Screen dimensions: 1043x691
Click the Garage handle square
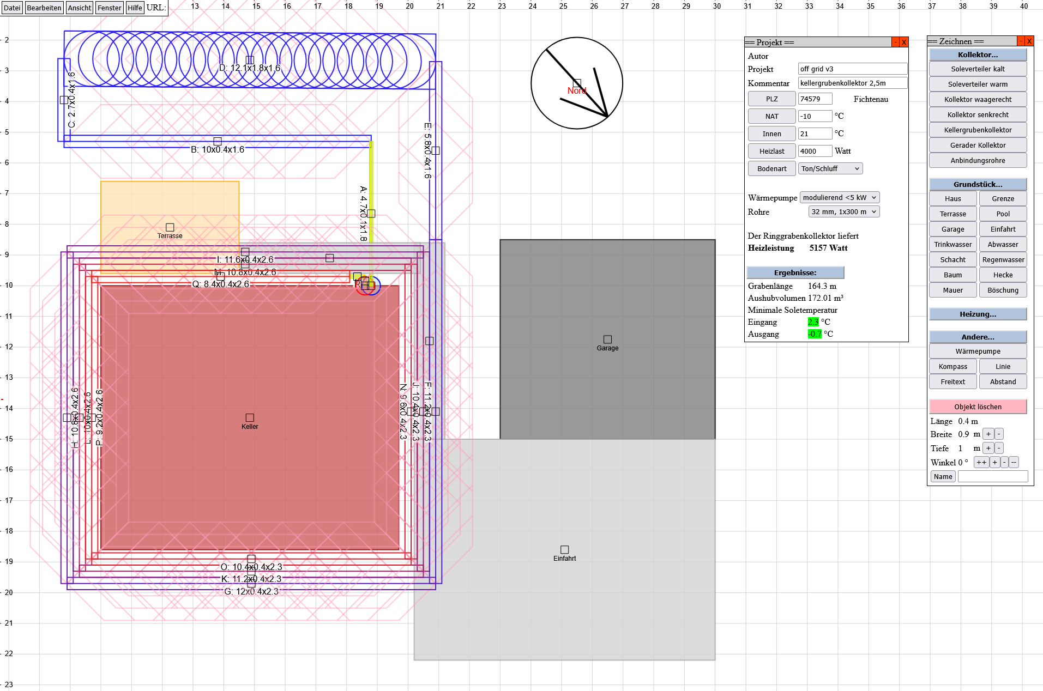[x=607, y=340]
